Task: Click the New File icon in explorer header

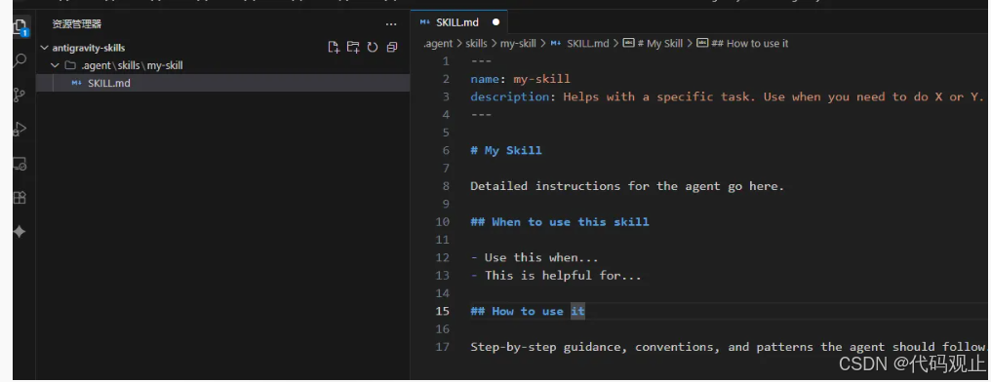Action: (x=334, y=47)
